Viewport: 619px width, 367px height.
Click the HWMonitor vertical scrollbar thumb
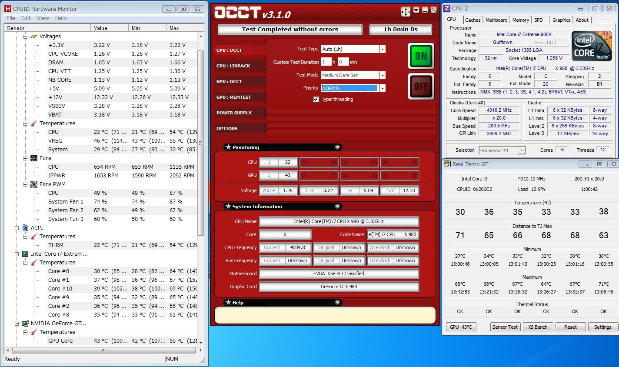200,143
